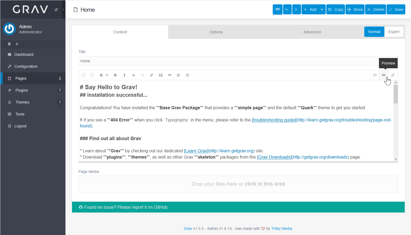Expand the Add button dropdown arrow
The width and height of the screenshot is (411, 235).
pos(322,9)
